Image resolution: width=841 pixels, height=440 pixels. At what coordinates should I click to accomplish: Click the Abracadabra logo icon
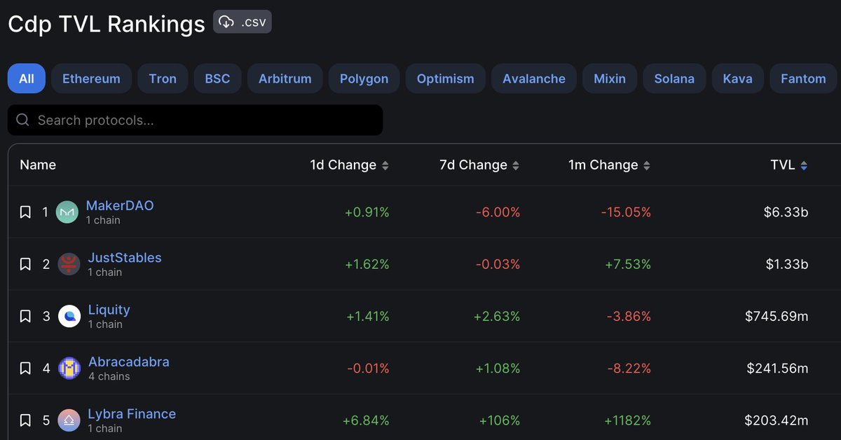(69, 368)
